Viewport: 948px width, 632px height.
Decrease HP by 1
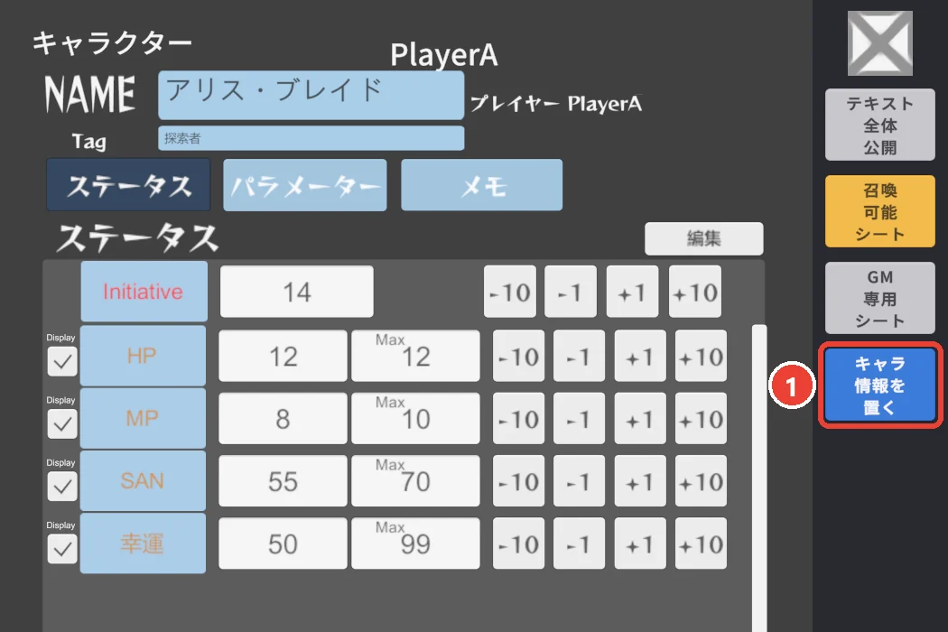579,356
